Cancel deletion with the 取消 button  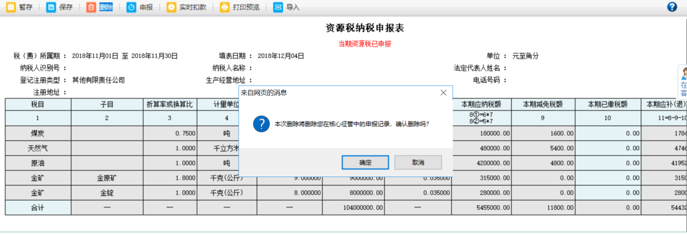418,162
